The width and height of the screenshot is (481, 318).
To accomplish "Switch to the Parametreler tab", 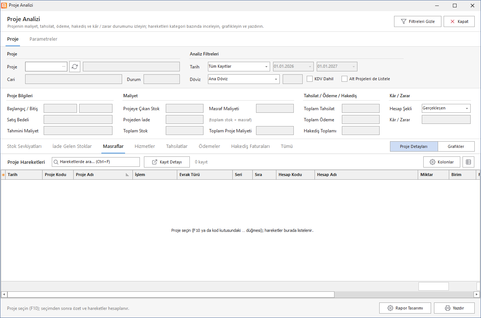I will [43, 39].
